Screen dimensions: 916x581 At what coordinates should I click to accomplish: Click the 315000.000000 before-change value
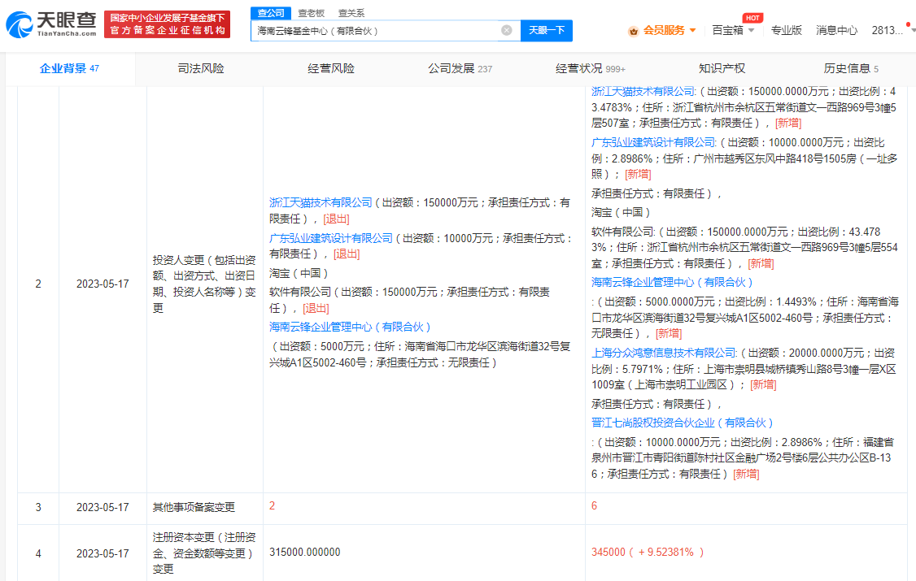pyautogui.click(x=305, y=553)
